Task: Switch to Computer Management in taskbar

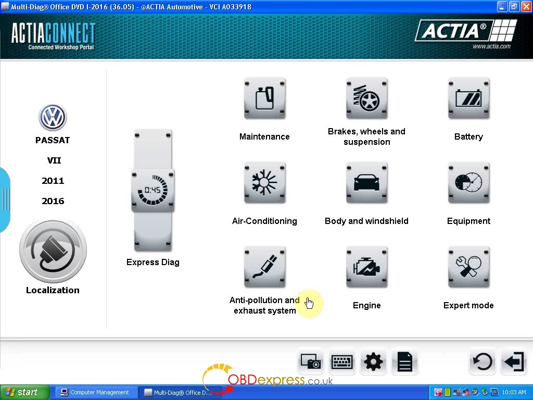Action: click(x=95, y=393)
